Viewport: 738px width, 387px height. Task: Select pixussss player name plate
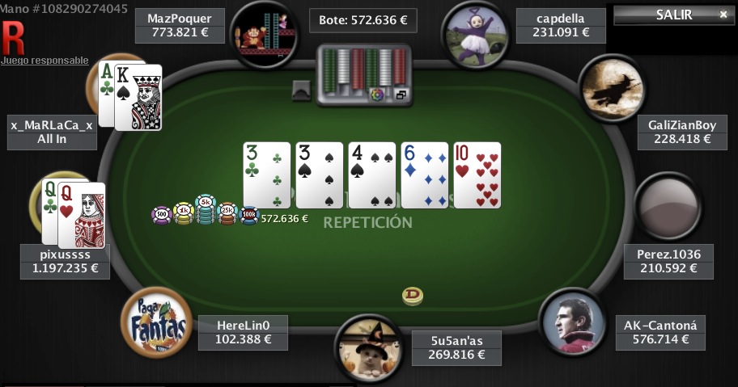65,262
